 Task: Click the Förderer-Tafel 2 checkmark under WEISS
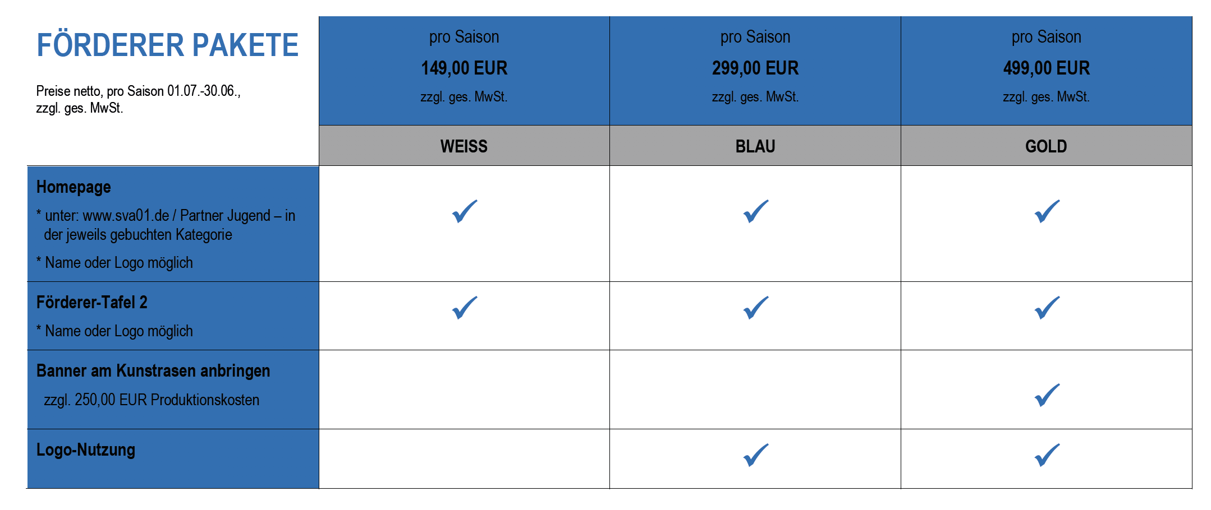465,308
